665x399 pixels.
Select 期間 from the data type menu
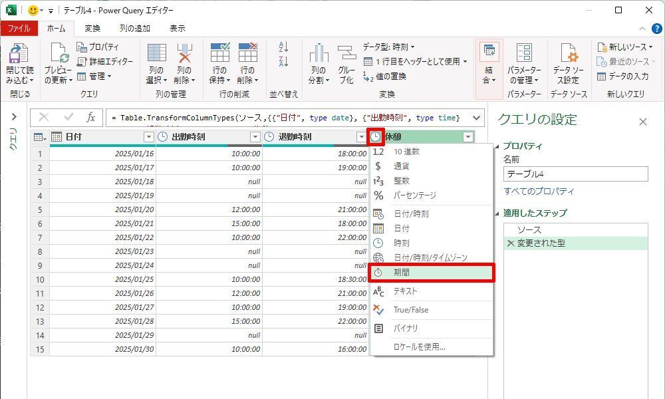click(431, 273)
